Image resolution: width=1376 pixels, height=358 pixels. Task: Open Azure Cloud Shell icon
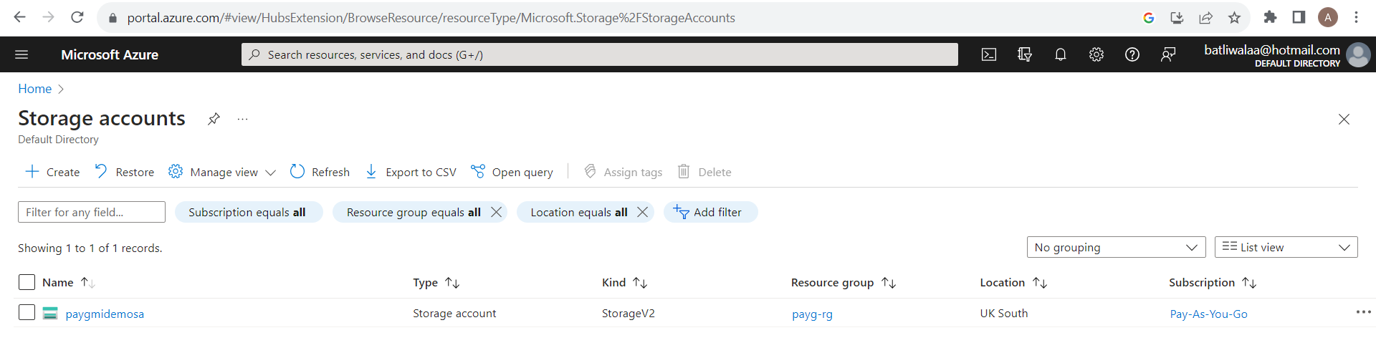pos(989,55)
